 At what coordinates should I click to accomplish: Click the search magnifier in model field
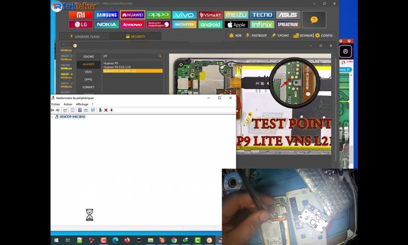pos(160,56)
